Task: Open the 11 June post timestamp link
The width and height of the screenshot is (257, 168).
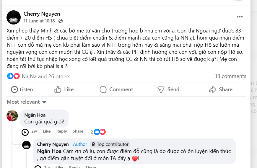Action: (39, 21)
